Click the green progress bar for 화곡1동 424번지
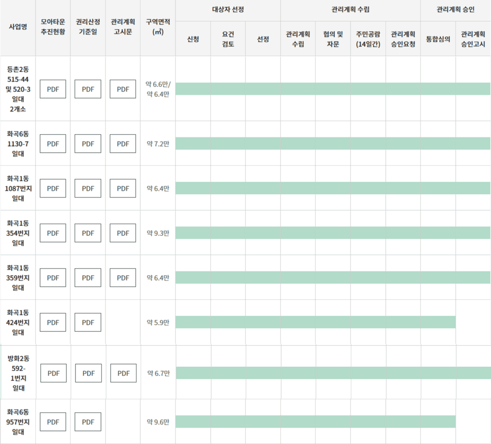The height and width of the screenshot is (444, 491). tap(316, 322)
